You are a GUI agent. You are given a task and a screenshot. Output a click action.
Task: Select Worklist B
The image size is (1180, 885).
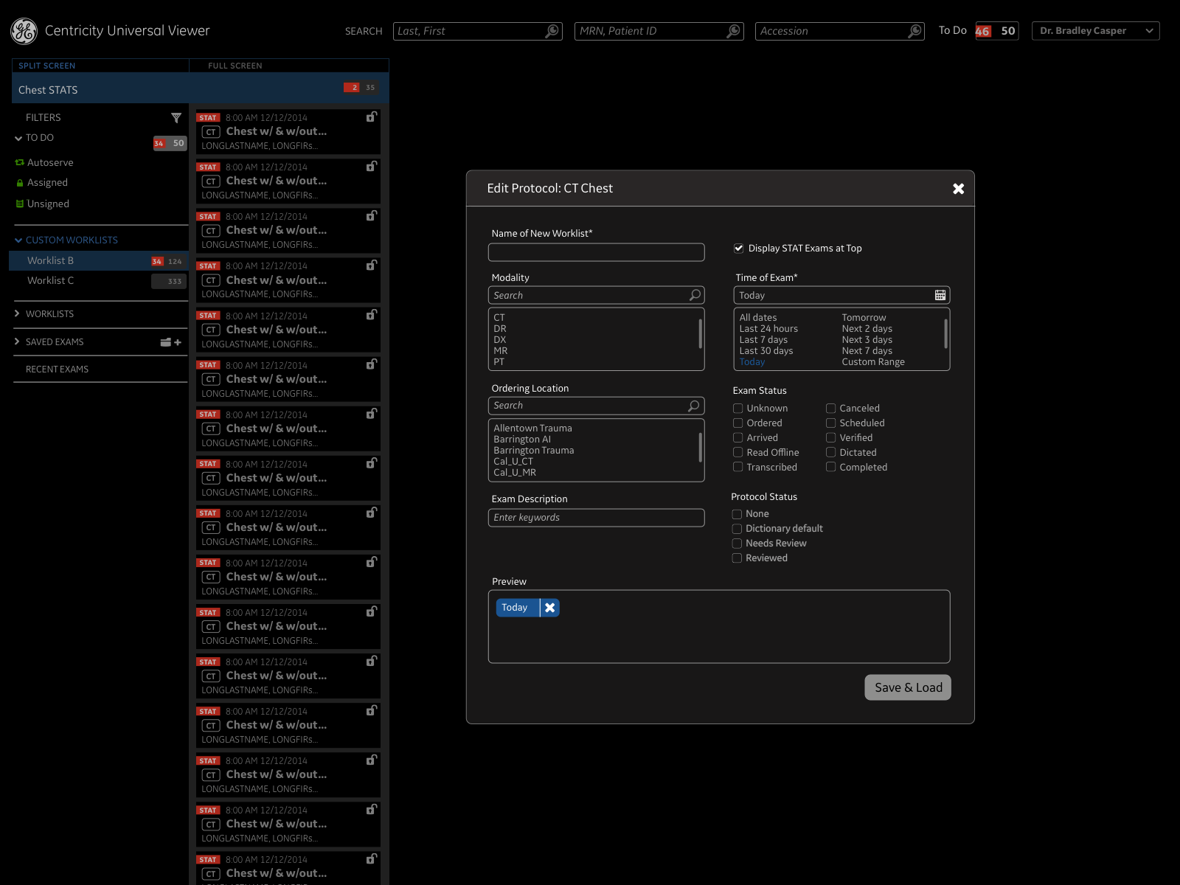point(98,261)
